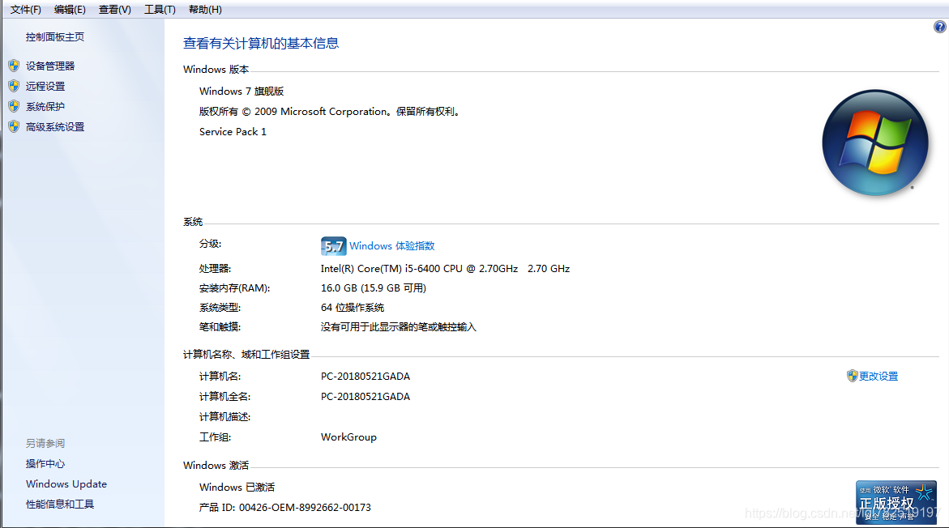This screenshot has height=528, width=949.
Task: Click the WorkGroup value
Action: [x=348, y=437]
